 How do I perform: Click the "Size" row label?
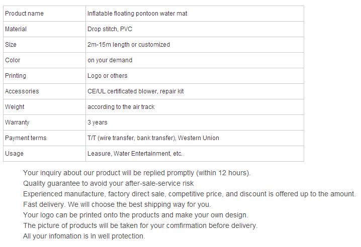[x=11, y=45]
